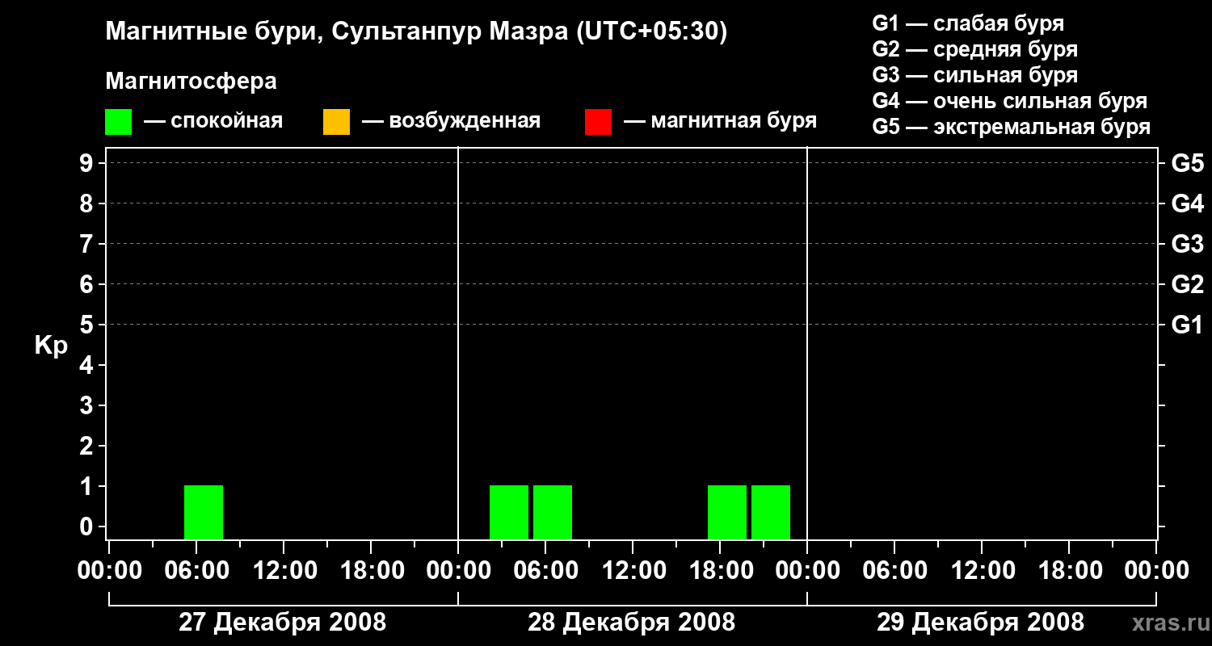
Task: Click the standalone G4 label on right axis
Action: point(1188,203)
